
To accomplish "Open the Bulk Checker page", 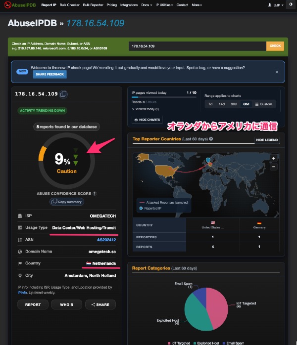I will [x=69, y=5].
